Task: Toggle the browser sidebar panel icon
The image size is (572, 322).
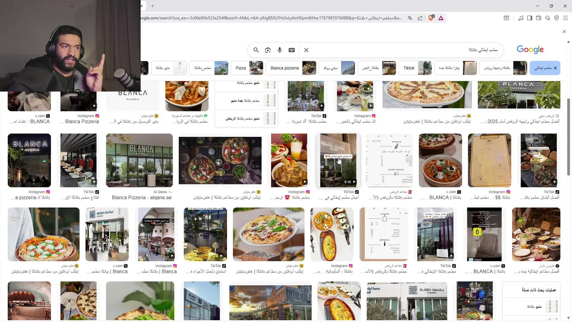Action: (530, 18)
